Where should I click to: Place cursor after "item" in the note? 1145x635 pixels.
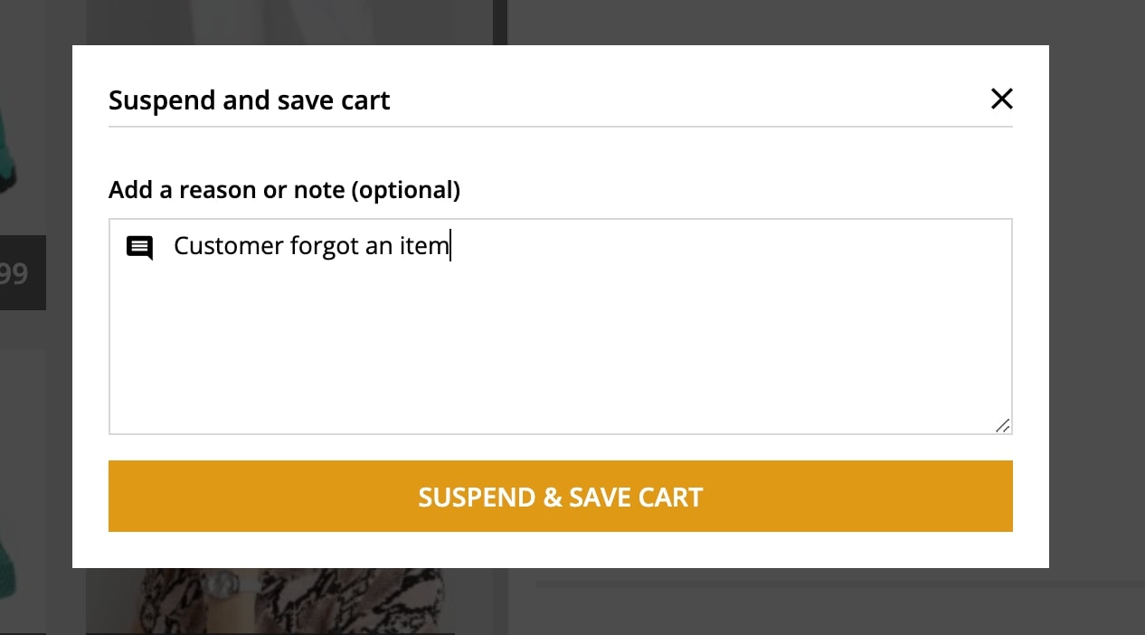(449, 247)
